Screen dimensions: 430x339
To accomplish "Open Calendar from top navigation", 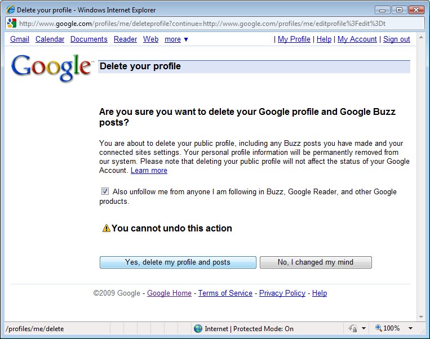I will tap(50, 39).
